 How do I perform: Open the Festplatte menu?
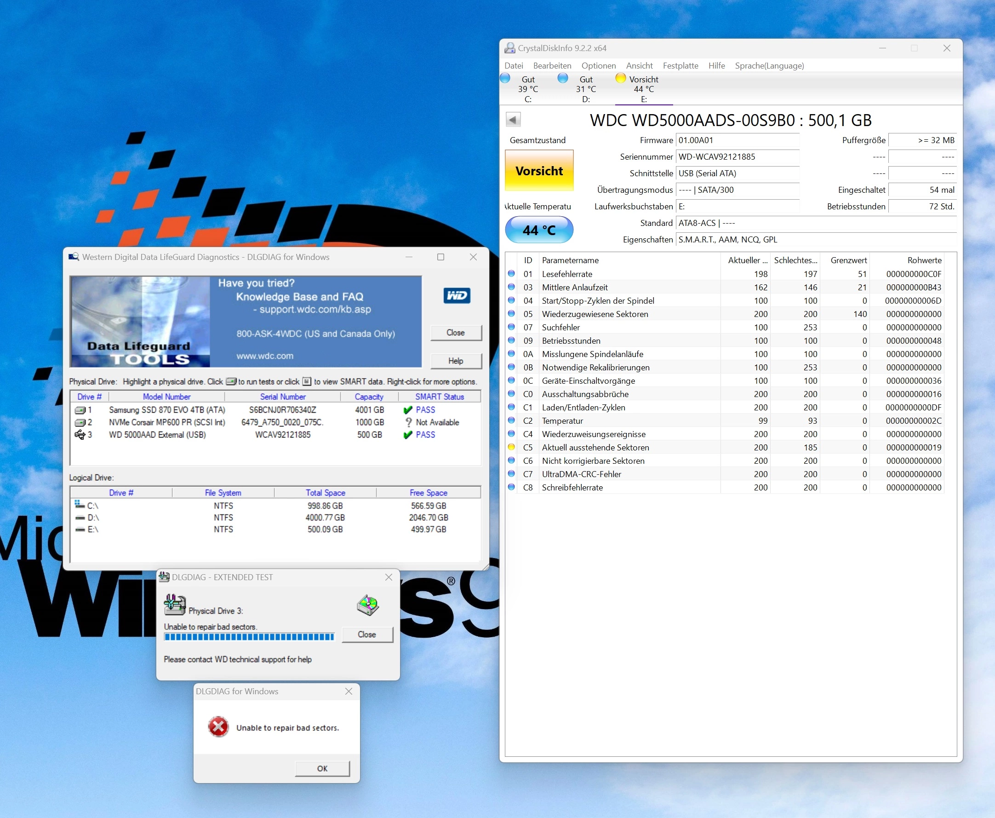(680, 65)
